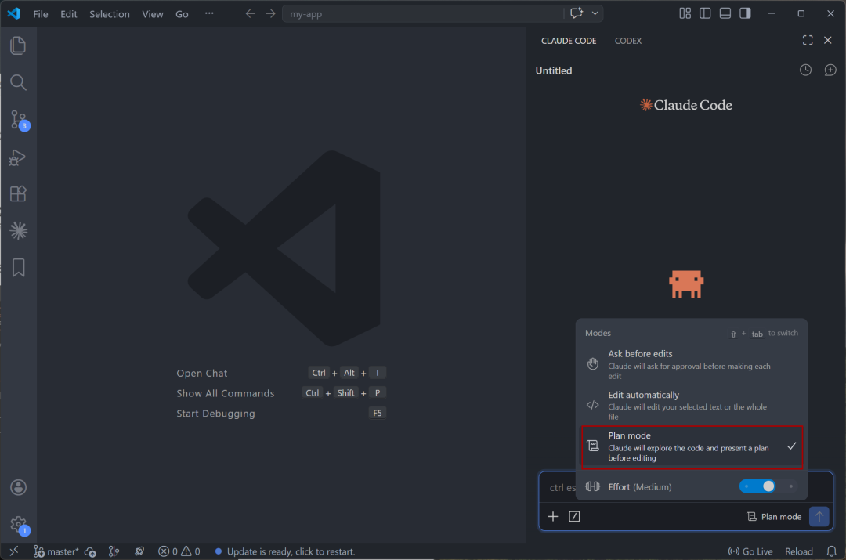The width and height of the screenshot is (846, 560).
Task: Open the Go menu
Action: [182, 14]
